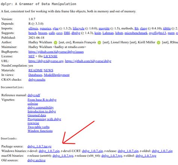The width and height of the screenshot is (178, 165).
Task: Open the glue import link
Action: 56,29
